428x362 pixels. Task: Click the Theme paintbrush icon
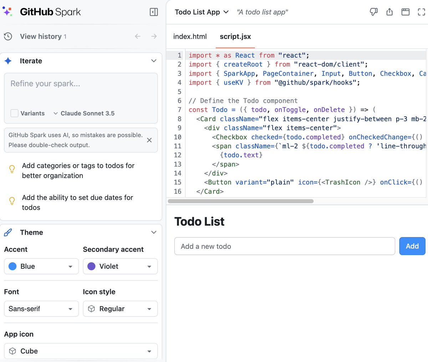click(x=8, y=232)
